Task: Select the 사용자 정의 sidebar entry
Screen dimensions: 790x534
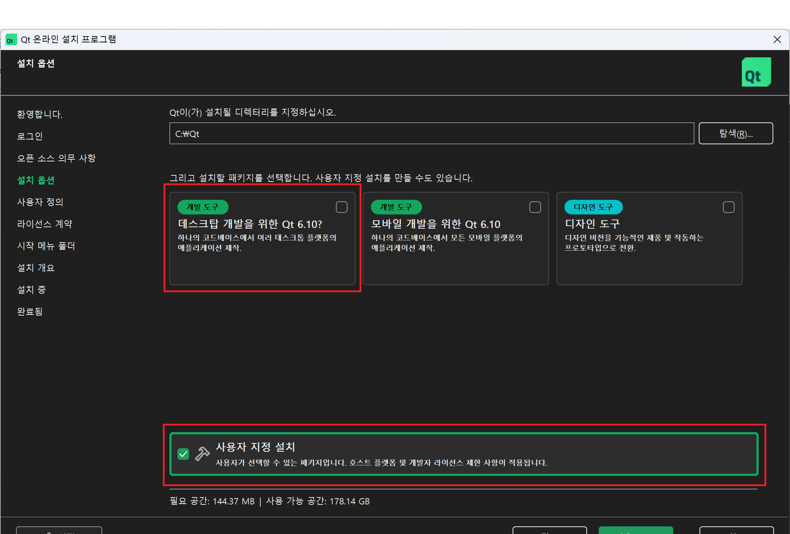Action: click(40, 202)
